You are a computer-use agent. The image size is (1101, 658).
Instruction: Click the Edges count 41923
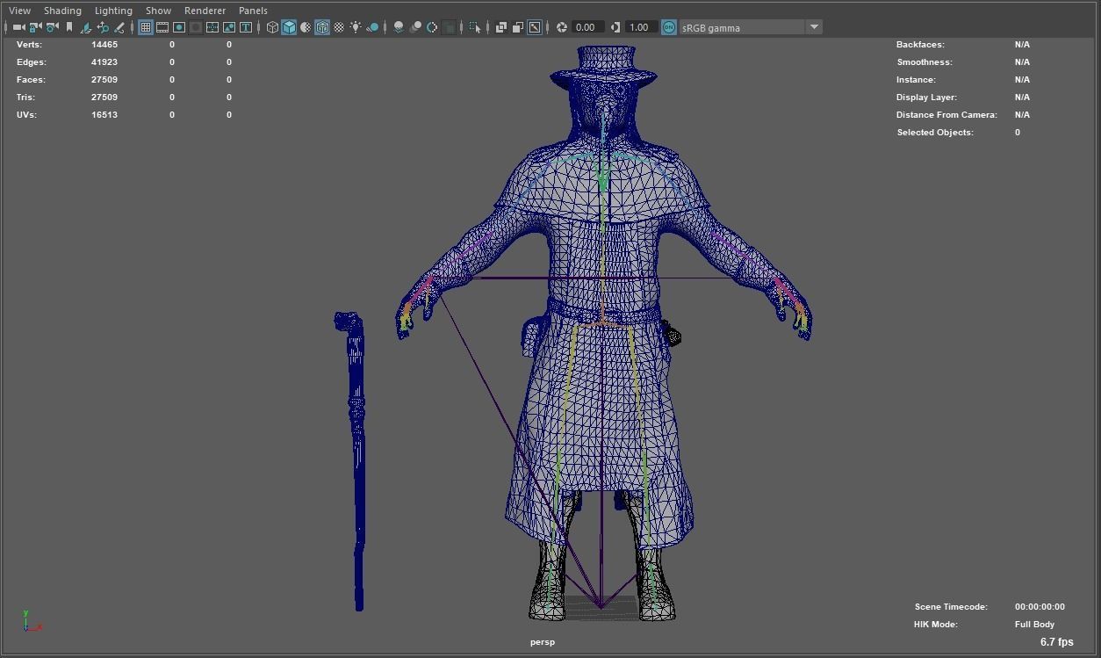click(x=104, y=61)
